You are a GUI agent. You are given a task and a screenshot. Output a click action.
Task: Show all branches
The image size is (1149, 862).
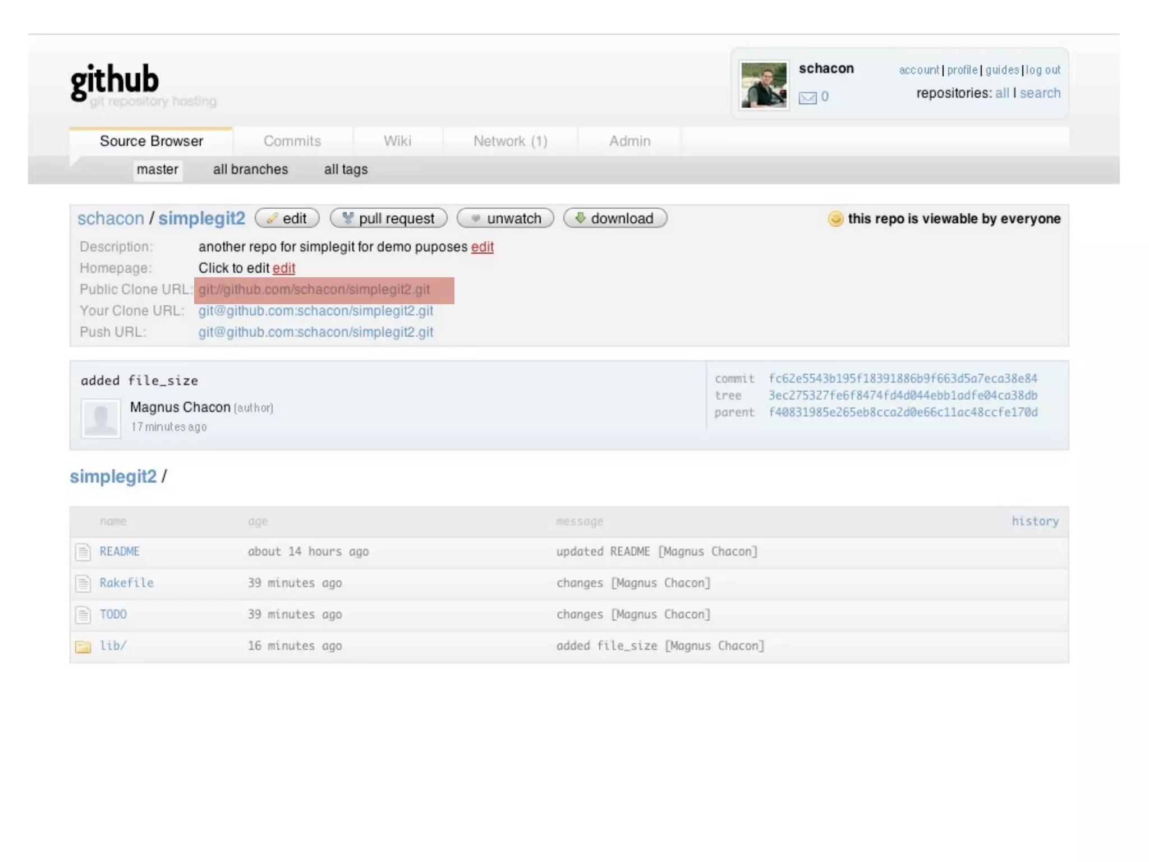(x=250, y=169)
